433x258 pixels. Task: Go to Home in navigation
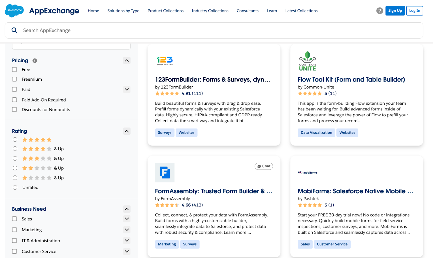(93, 11)
